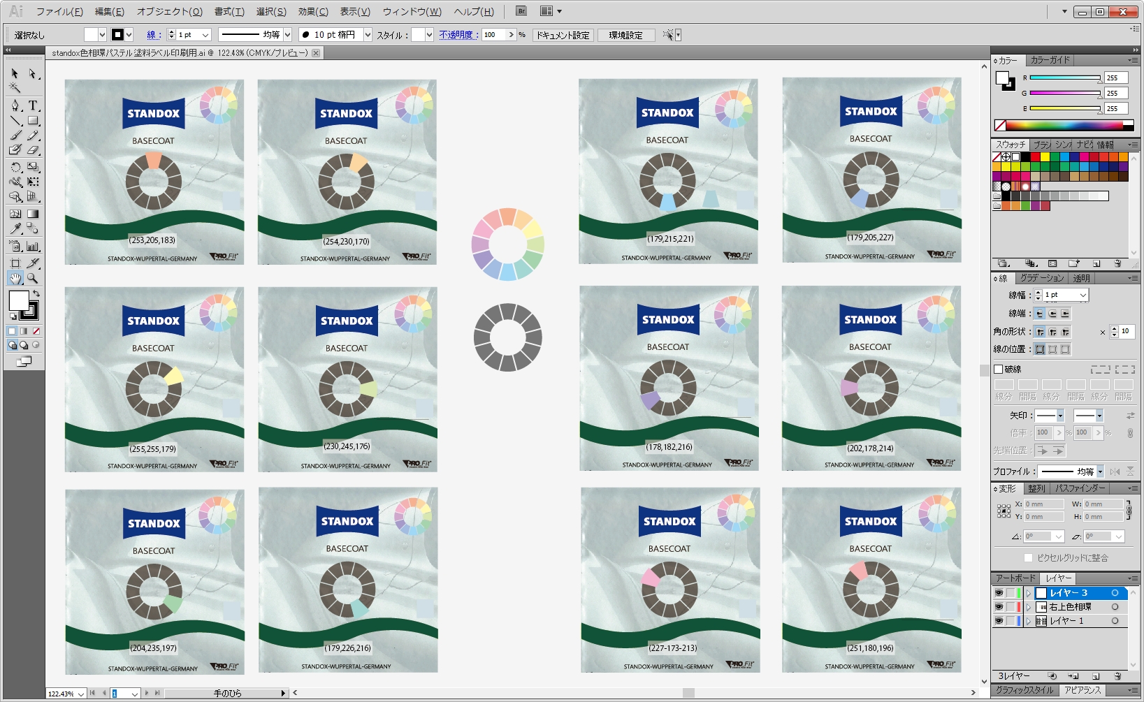The width and height of the screenshot is (1144, 702).
Task: Activate the Eyedropper tool
Action: (15, 228)
